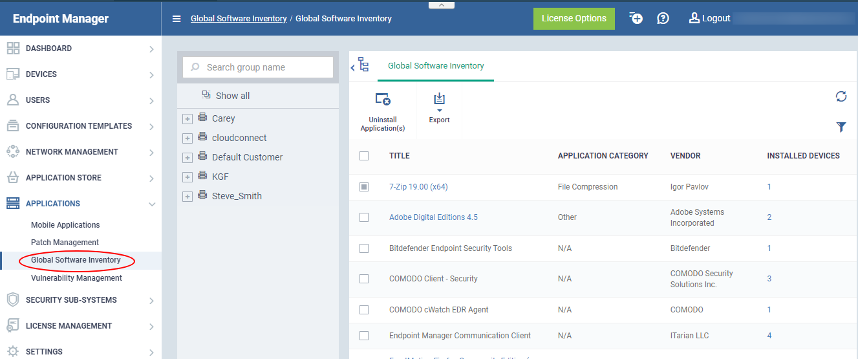The height and width of the screenshot is (359, 858).
Task: Sort by Vendor column header
Action: [x=685, y=156]
